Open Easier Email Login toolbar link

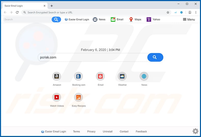77,20
